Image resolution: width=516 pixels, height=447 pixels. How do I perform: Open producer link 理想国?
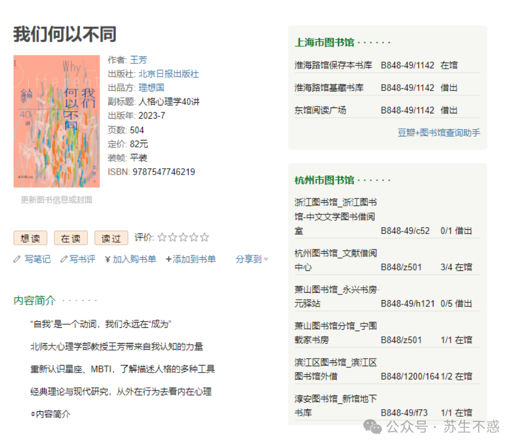(151, 88)
